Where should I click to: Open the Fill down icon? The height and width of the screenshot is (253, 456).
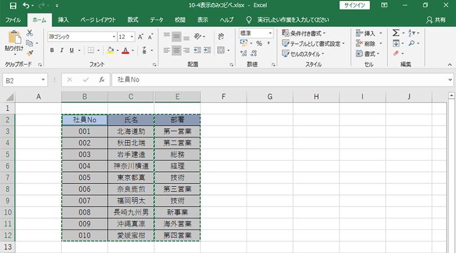pyautogui.click(x=396, y=43)
